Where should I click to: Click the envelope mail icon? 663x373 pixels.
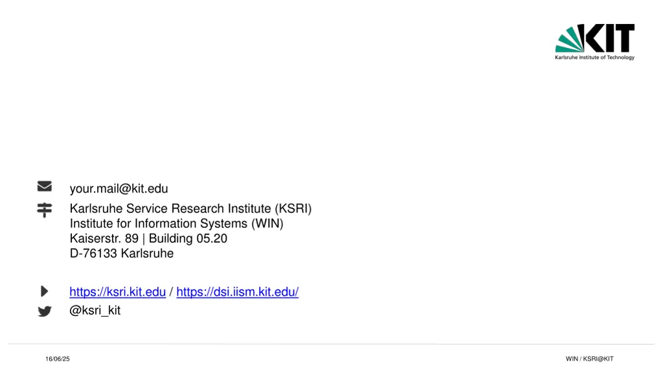pos(45,186)
